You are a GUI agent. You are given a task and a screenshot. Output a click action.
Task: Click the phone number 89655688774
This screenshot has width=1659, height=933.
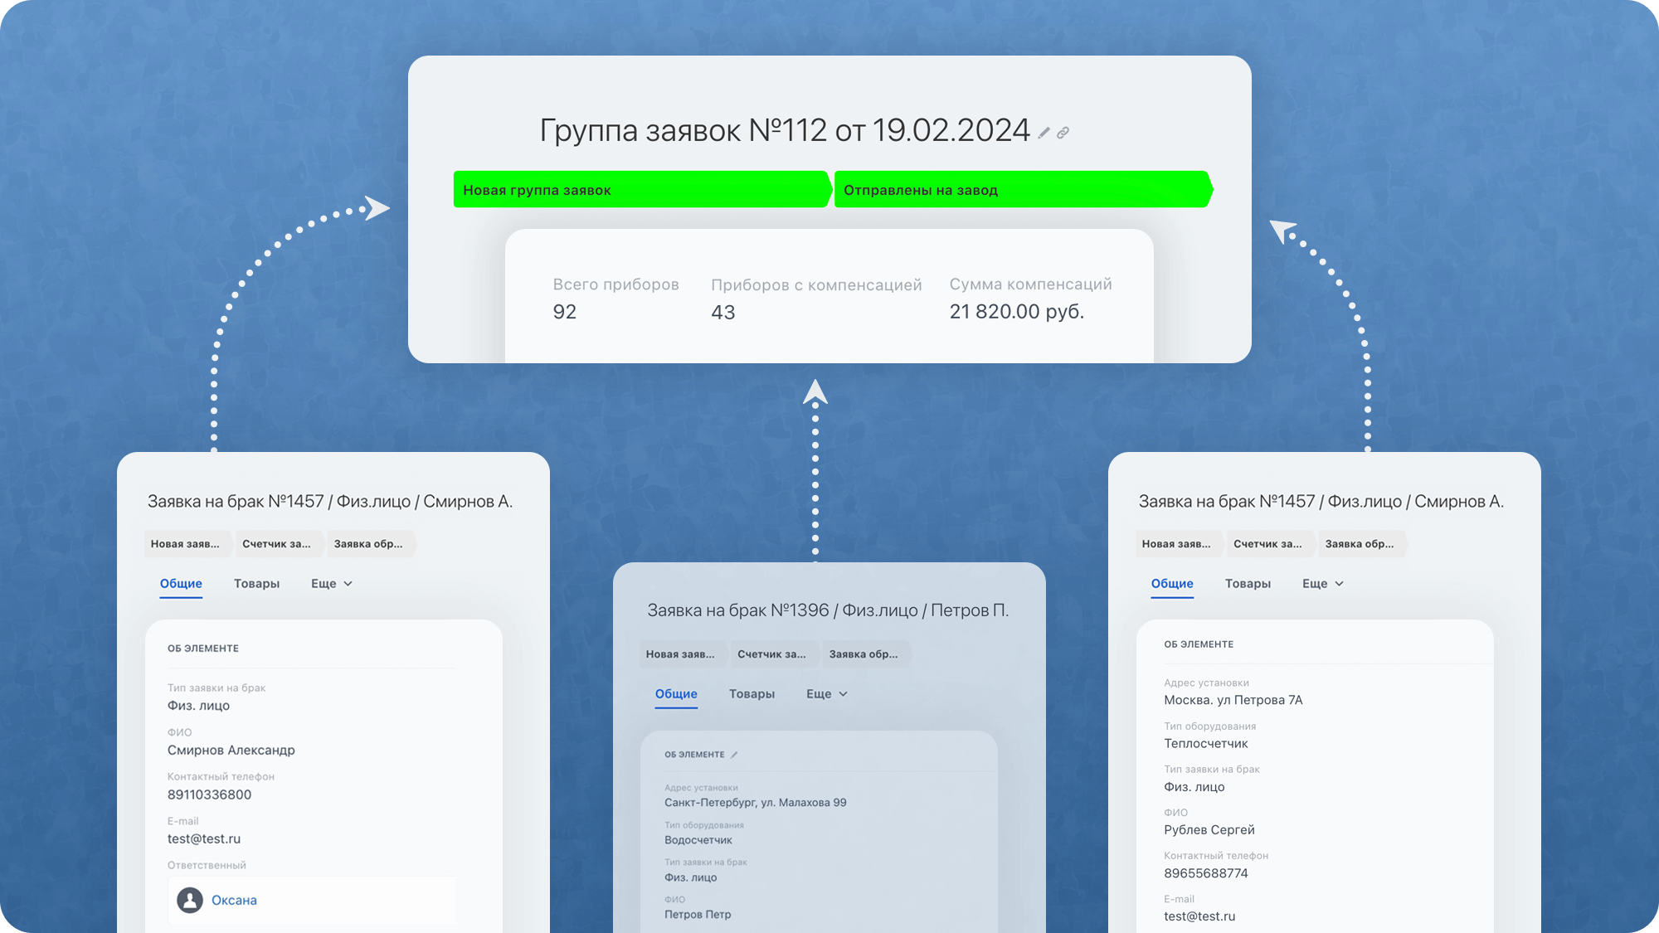click(1205, 873)
